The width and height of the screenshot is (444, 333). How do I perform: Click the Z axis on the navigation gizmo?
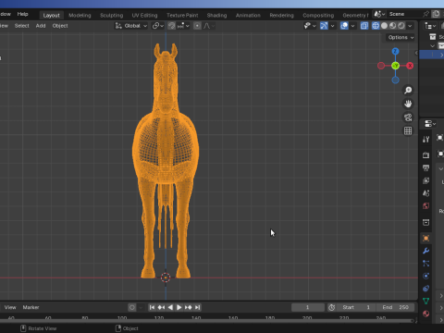(x=395, y=51)
